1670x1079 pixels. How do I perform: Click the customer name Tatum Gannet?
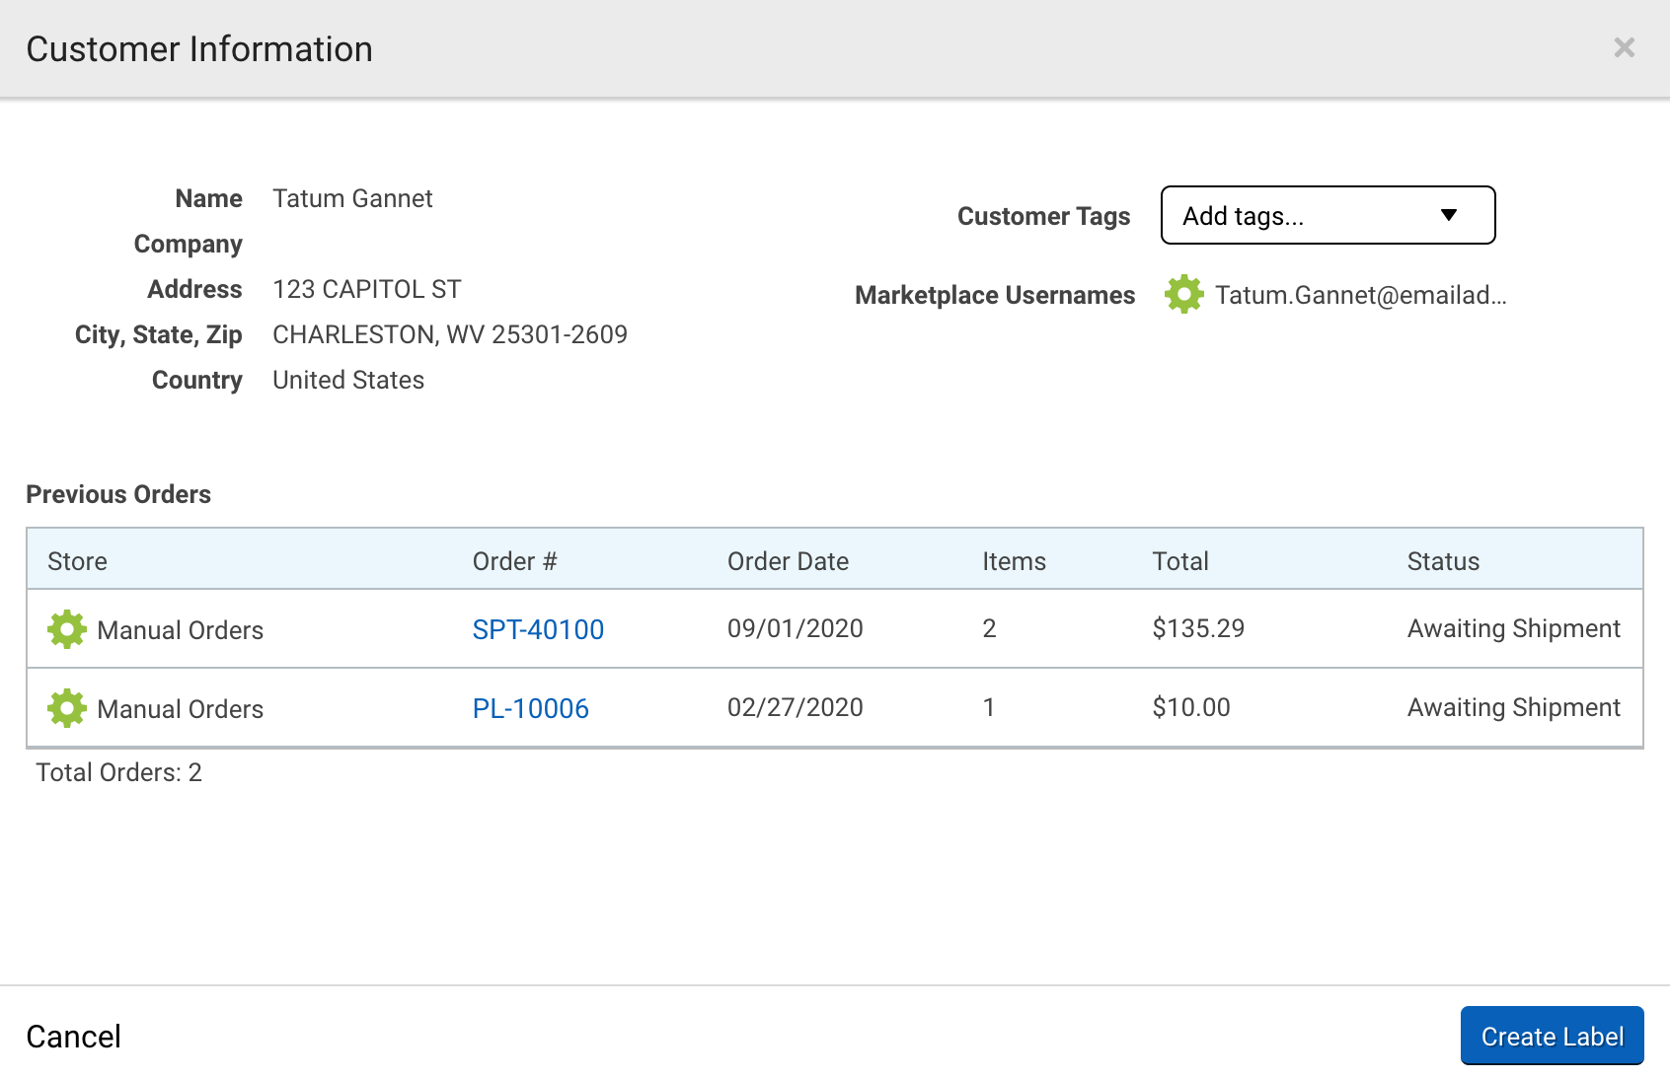352,198
